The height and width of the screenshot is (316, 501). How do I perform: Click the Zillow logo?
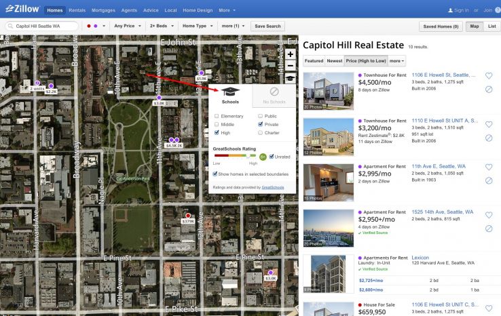tap(22, 9)
